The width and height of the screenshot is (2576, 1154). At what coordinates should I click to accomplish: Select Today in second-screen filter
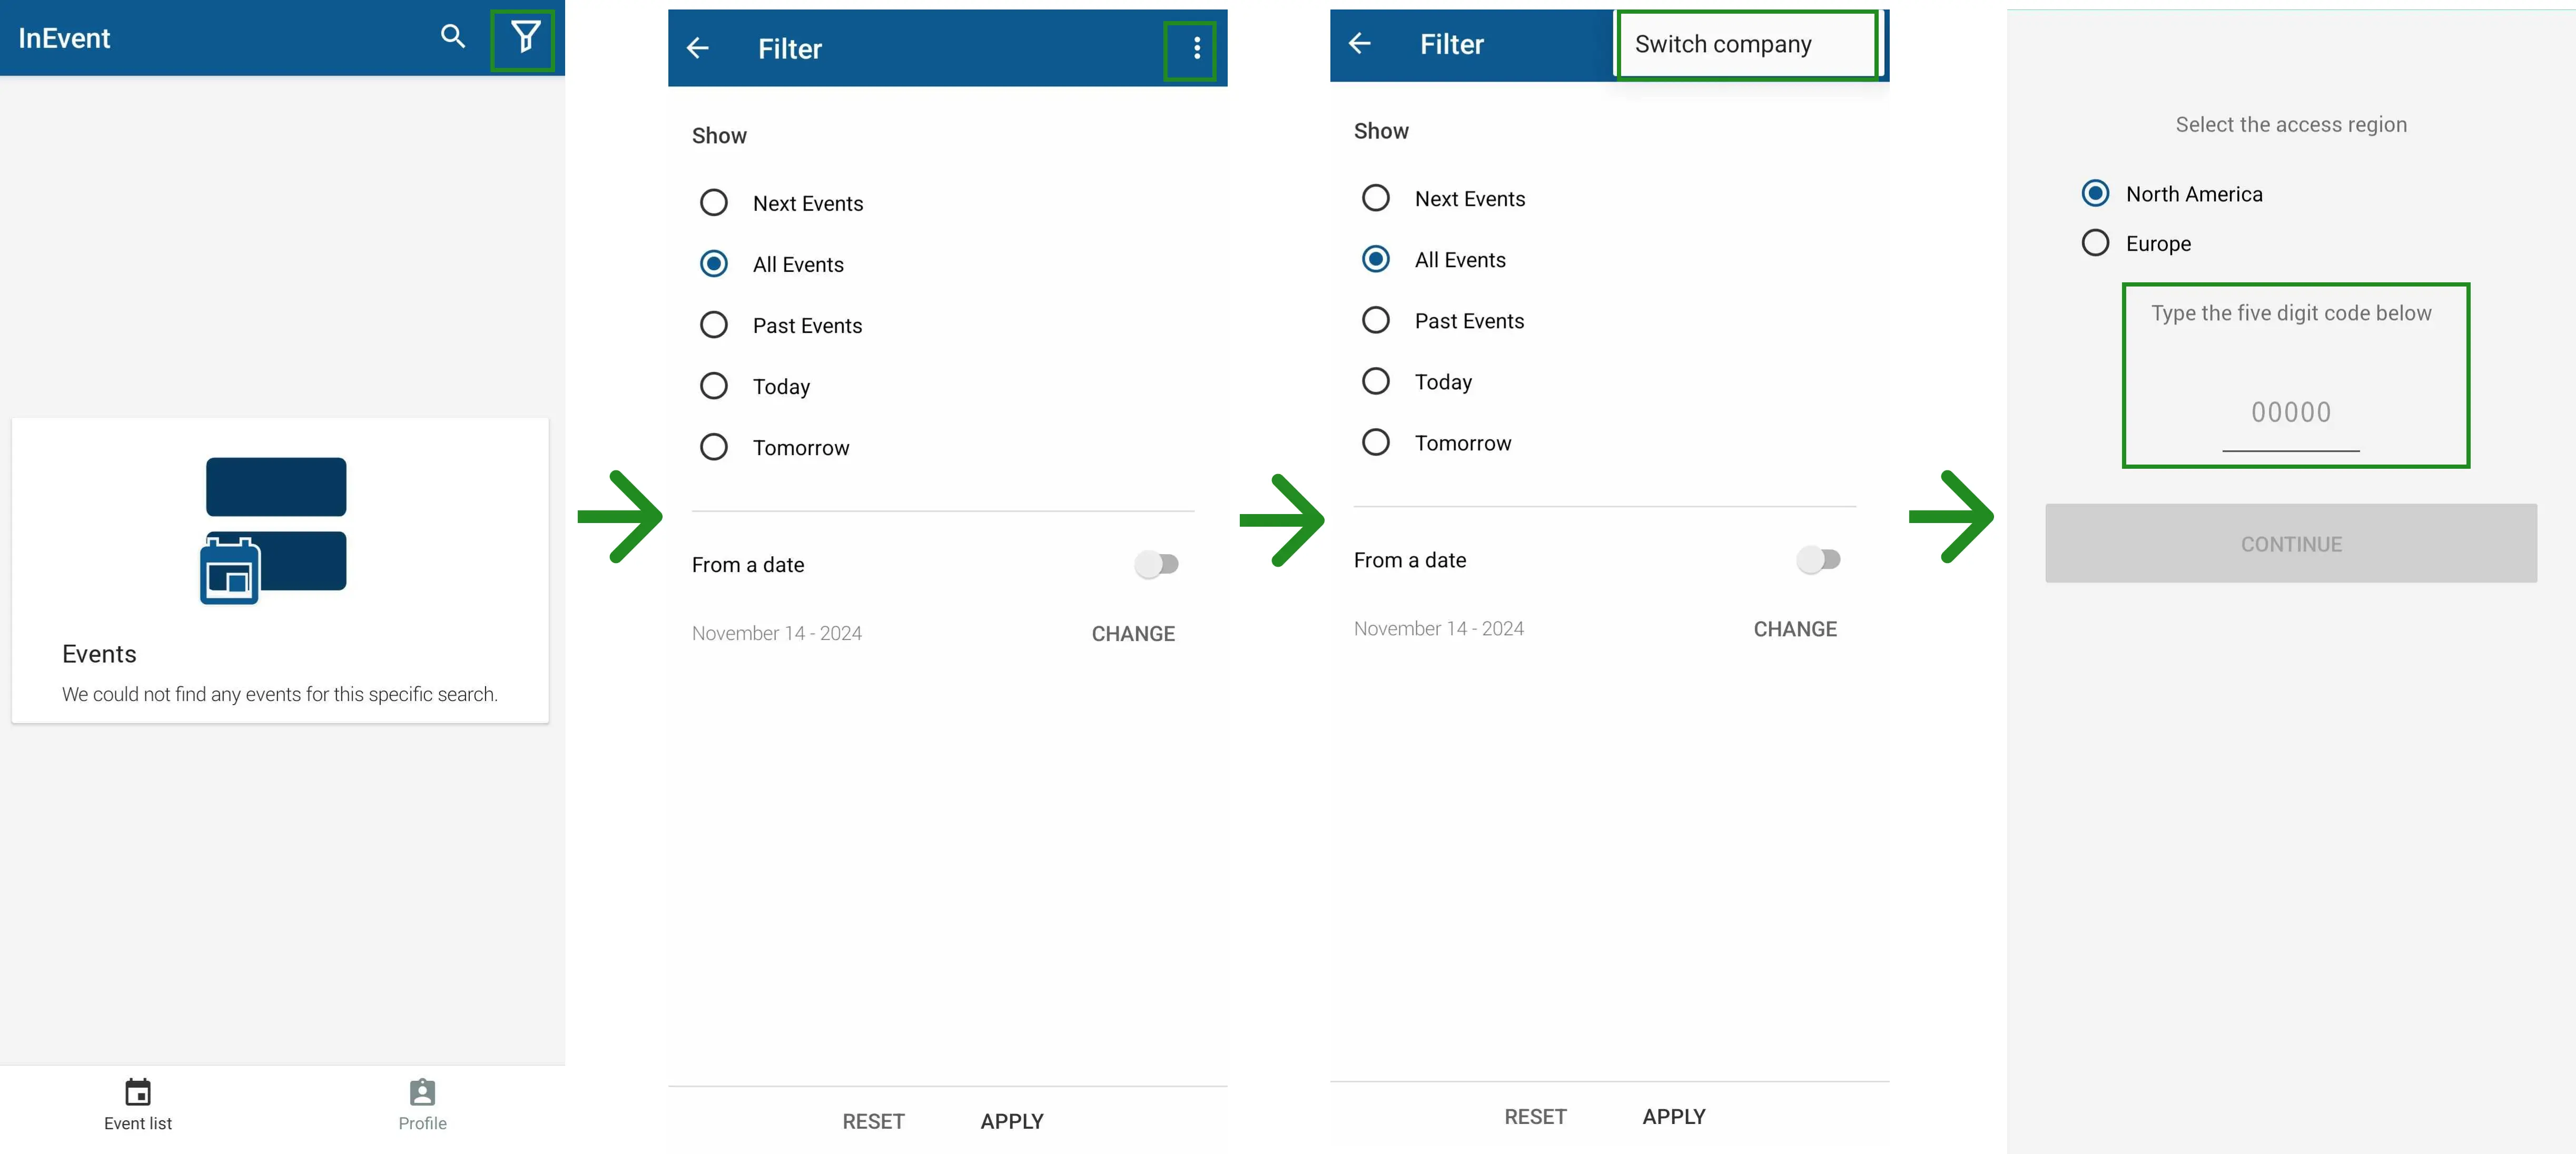click(x=756, y=386)
